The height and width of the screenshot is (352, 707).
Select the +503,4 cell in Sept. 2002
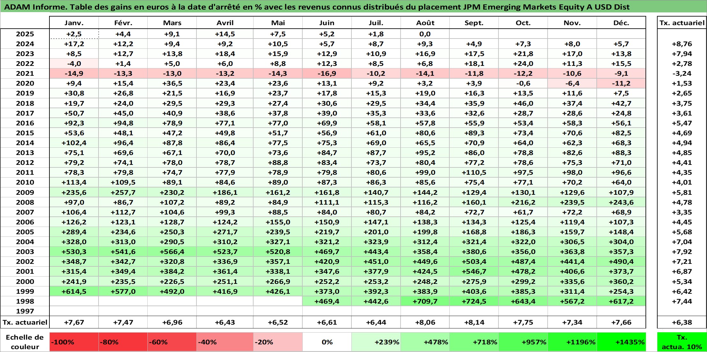474,262
